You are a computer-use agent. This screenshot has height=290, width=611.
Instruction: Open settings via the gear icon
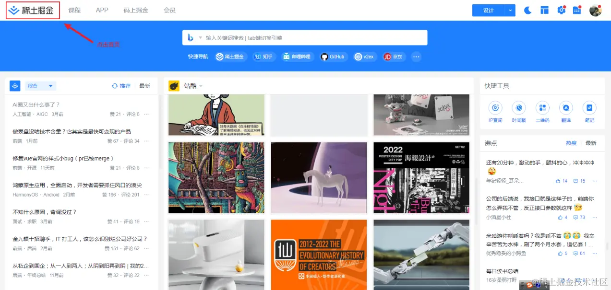(561, 11)
